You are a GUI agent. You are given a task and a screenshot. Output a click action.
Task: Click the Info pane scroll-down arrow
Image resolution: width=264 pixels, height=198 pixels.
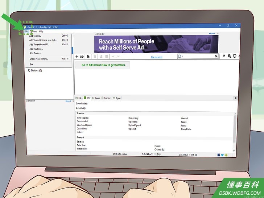(x=234, y=151)
